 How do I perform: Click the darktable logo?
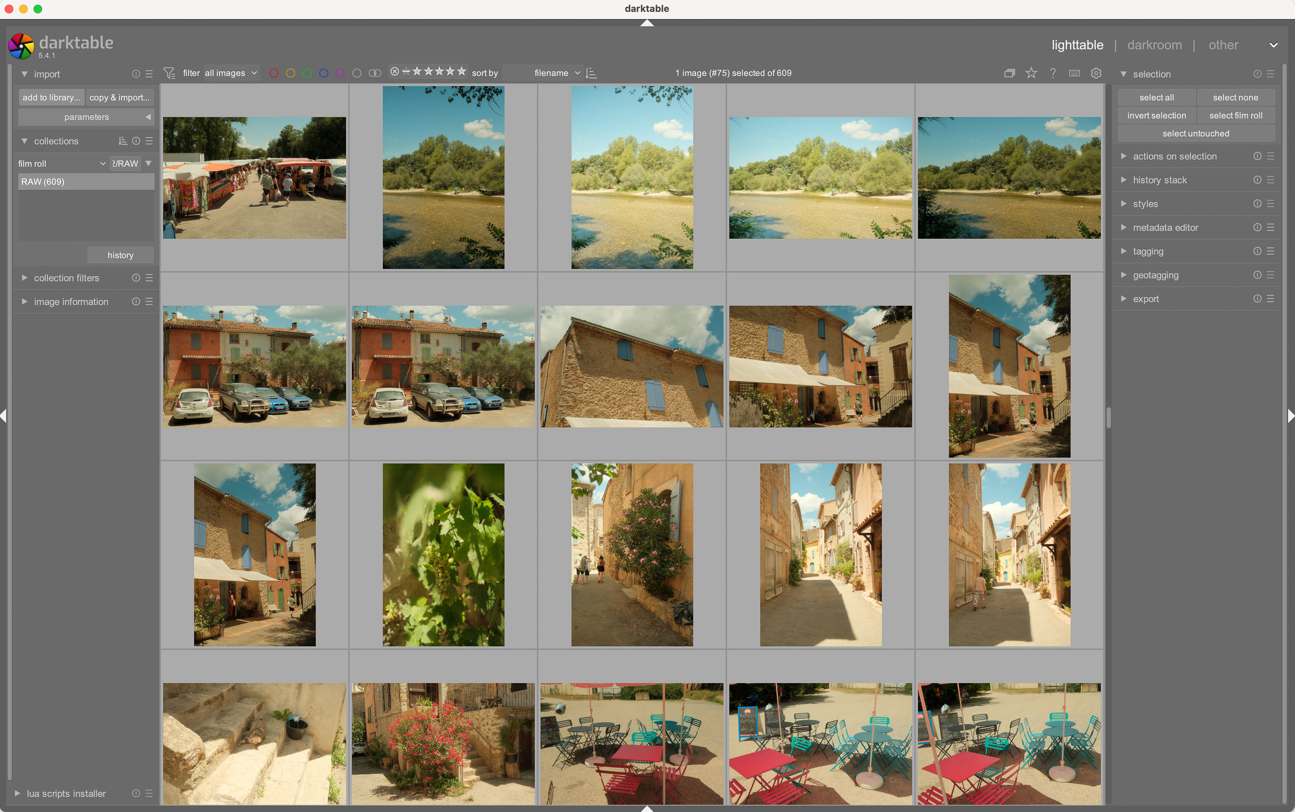22,46
